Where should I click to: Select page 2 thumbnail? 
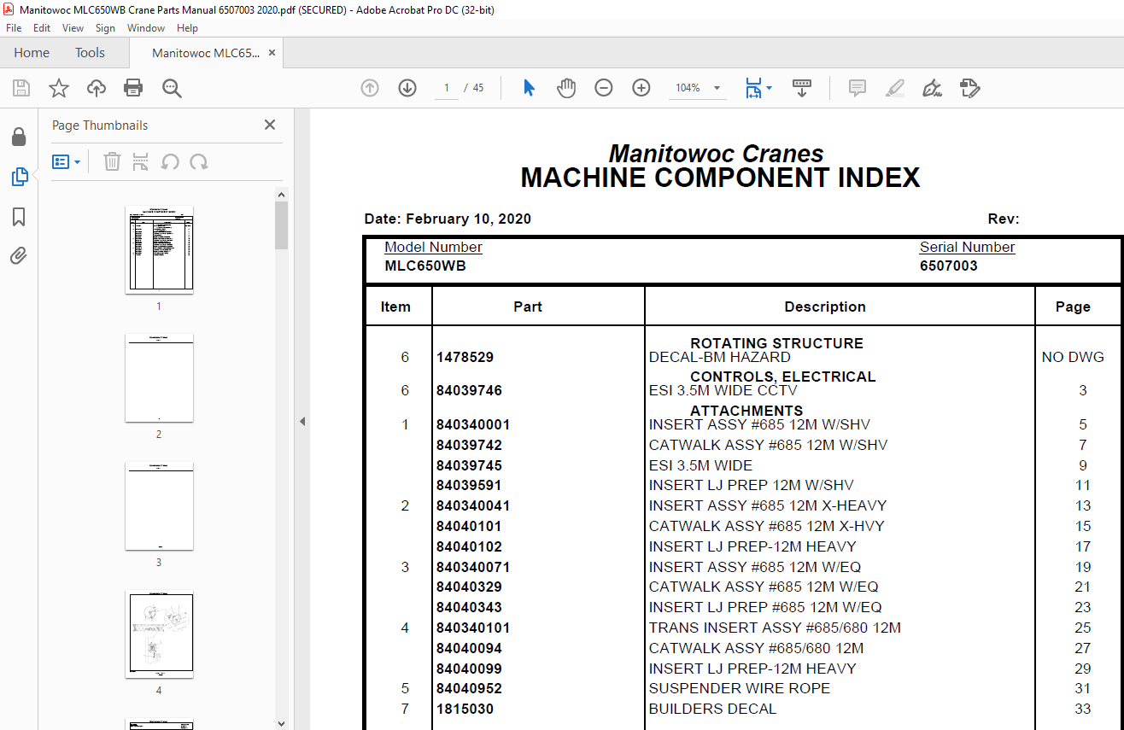pyautogui.click(x=159, y=377)
